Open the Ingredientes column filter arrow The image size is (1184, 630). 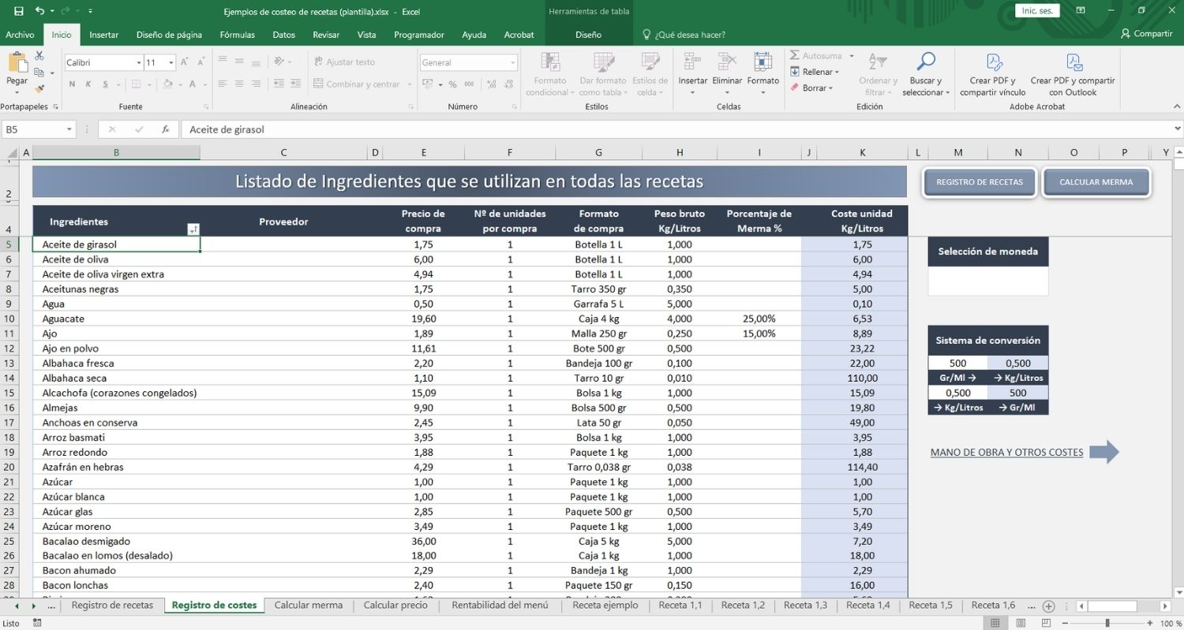coord(193,229)
